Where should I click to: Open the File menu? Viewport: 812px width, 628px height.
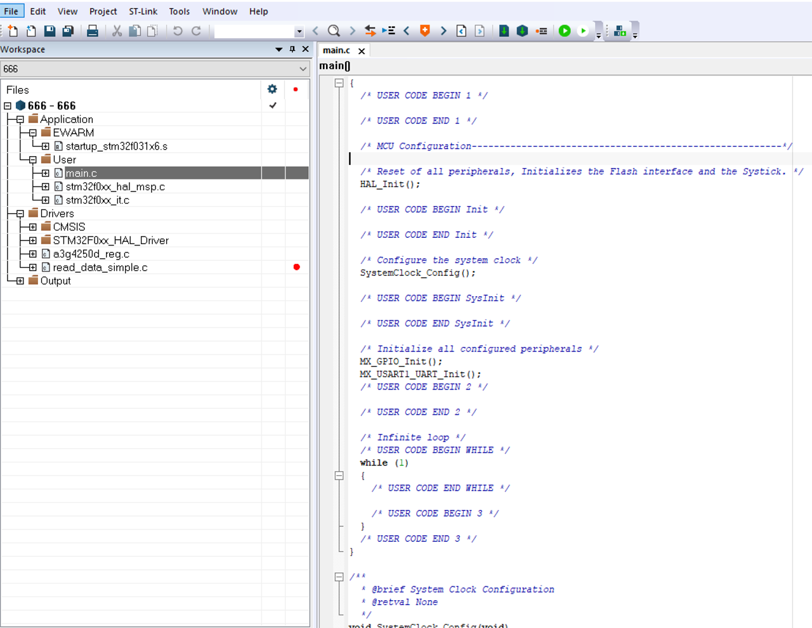coord(11,11)
